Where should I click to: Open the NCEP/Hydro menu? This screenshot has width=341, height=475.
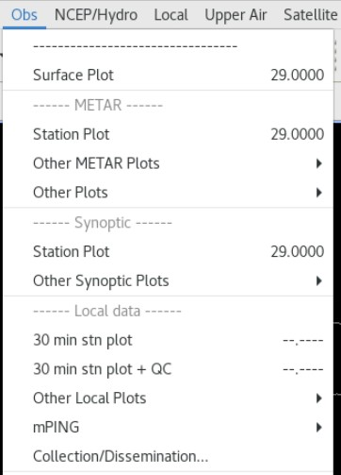[x=96, y=15]
